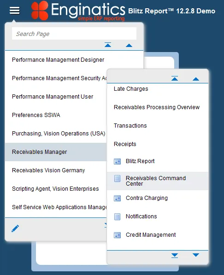Viewport: 224px width, 275px height.
Task: Open the Credit Management function
Action: tap(151, 235)
